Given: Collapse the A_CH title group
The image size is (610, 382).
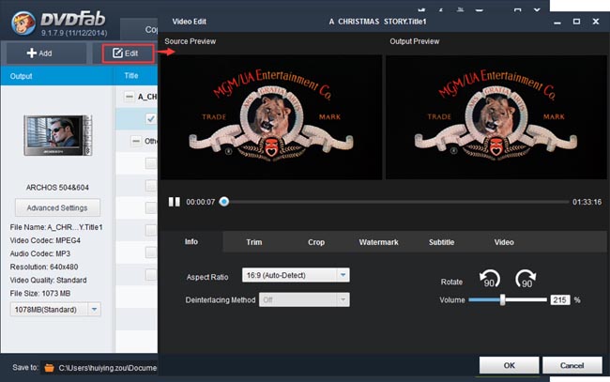Looking at the screenshot, I should [130, 96].
